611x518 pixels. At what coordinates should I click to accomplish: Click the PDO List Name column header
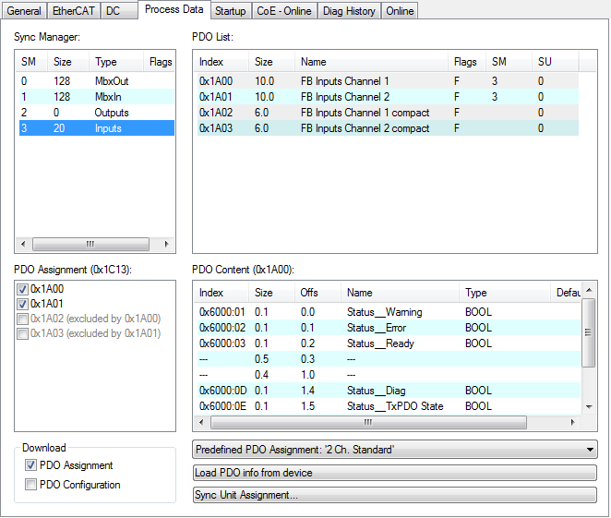[371, 62]
